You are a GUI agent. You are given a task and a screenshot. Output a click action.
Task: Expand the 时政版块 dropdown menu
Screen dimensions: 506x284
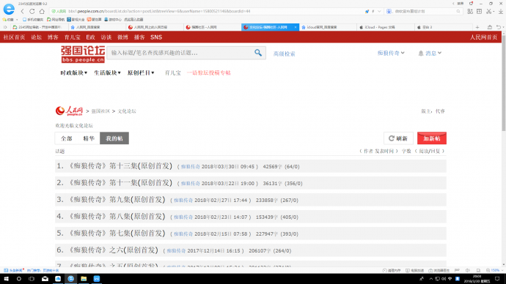[73, 72]
